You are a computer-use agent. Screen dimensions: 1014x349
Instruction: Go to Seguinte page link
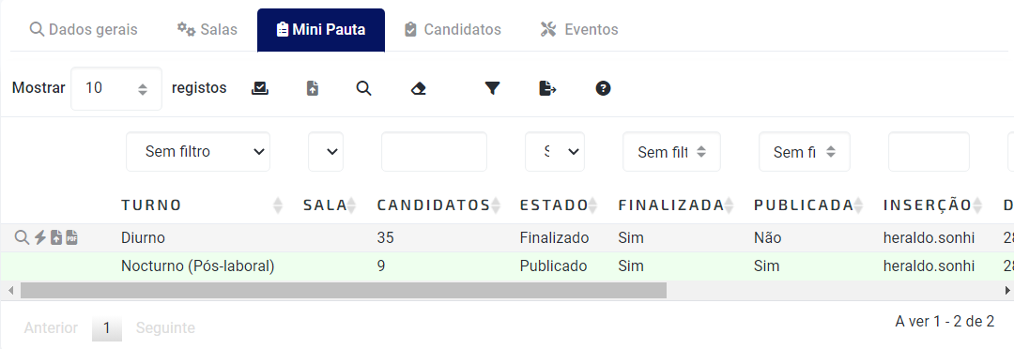165,328
